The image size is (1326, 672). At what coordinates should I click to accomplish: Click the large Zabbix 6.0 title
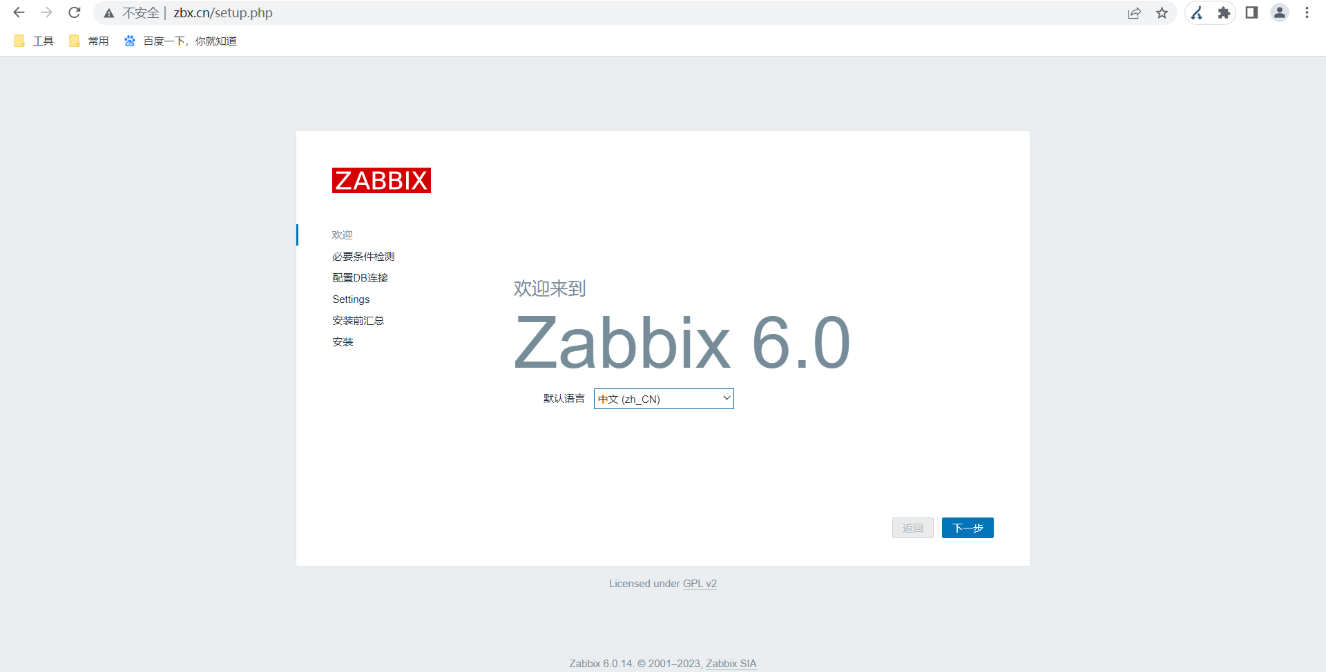tap(682, 343)
